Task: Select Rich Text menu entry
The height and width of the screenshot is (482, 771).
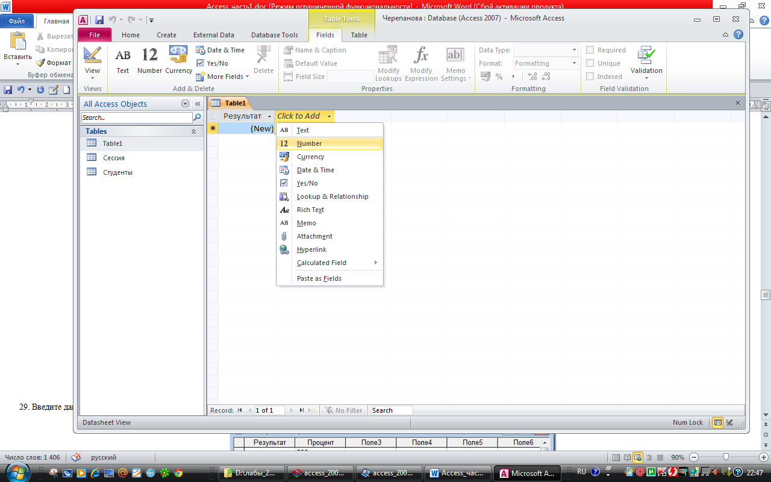Action: [x=329, y=210]
